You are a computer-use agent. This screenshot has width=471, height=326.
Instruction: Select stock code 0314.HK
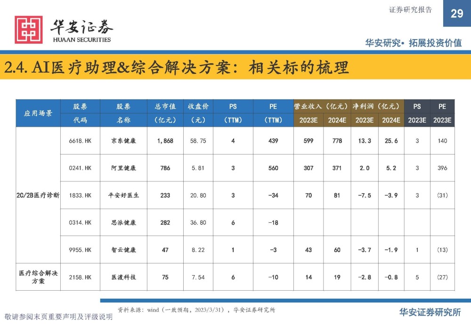pos(80,223)
